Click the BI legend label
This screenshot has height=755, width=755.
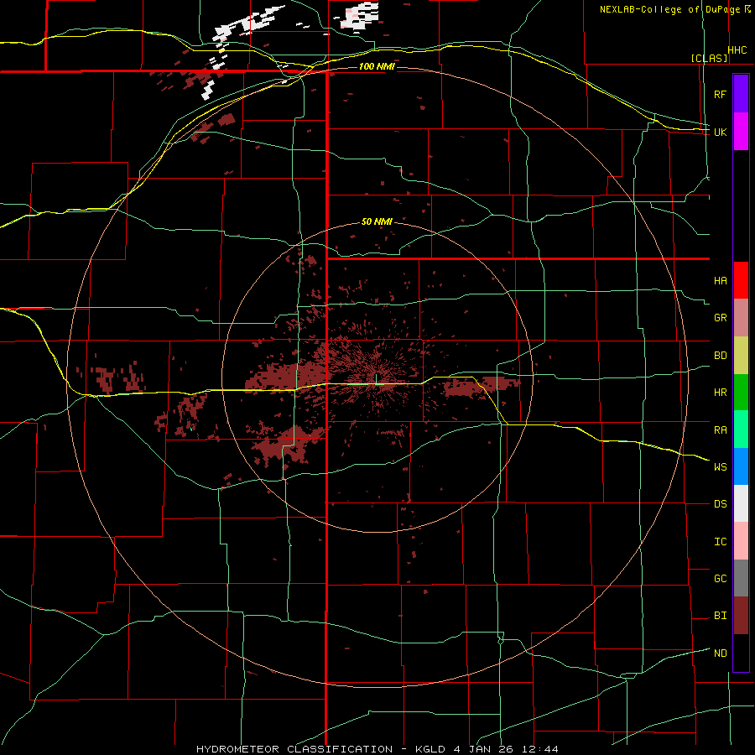click(x=720, y=616)
